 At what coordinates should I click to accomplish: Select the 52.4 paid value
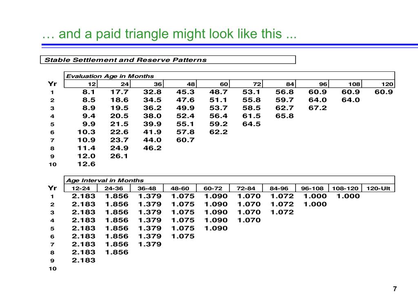point(185,116)
